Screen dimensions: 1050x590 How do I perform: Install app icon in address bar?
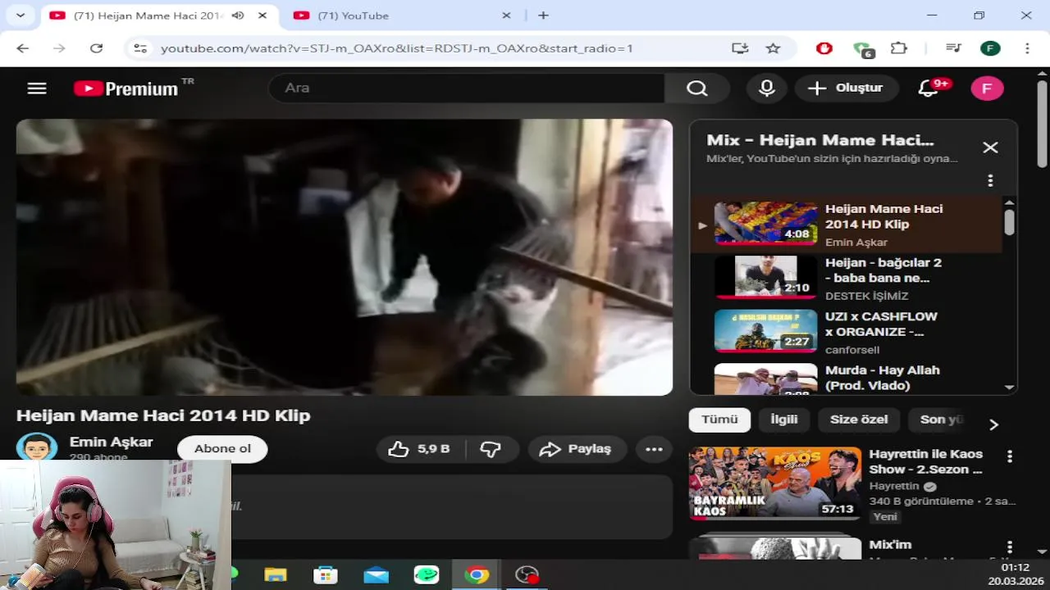740,48
